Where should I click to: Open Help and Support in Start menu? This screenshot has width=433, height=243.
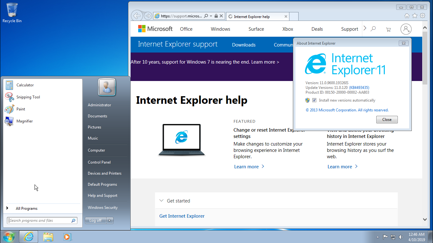point(102,196)
